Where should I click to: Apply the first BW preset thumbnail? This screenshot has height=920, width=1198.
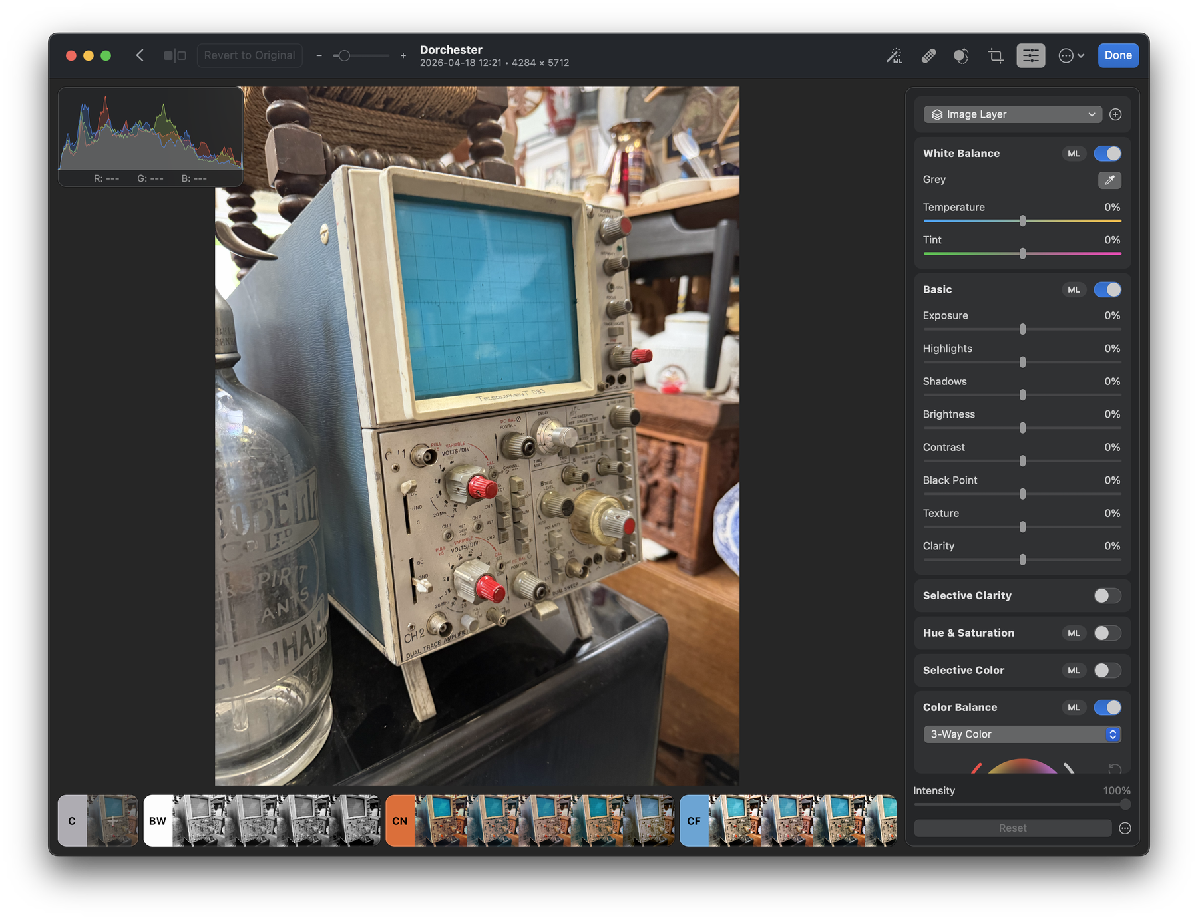point(199,821)
